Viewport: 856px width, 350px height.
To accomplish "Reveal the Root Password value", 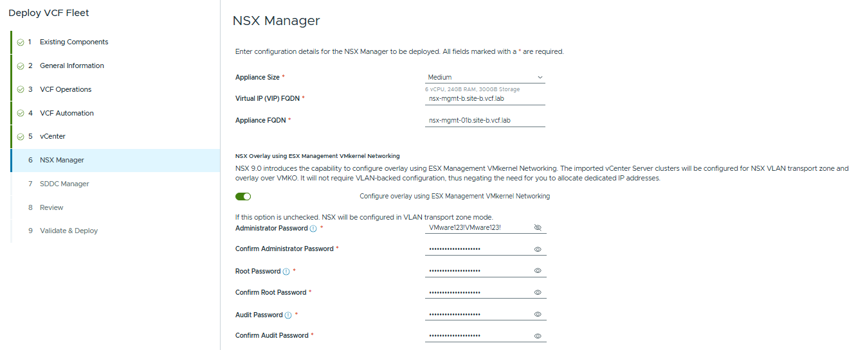I will (538, 271).
